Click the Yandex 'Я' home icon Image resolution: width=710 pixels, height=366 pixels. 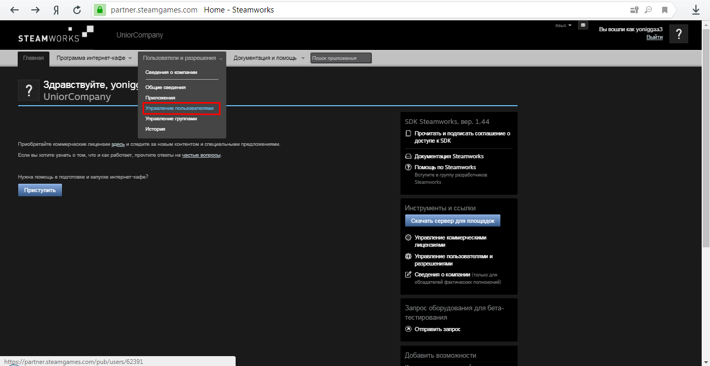56,10
